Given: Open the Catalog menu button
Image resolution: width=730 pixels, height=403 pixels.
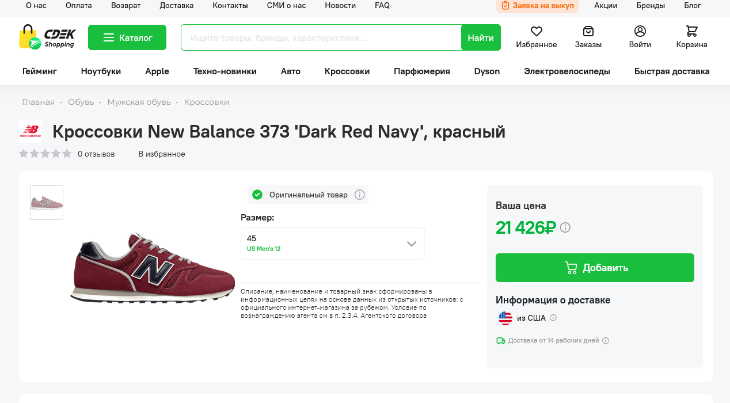Looking at the screenshot, I should [127, 37].
